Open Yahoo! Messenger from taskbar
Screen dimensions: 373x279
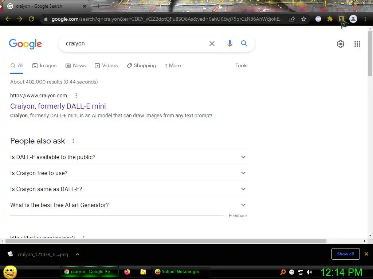(x=180, y=272)
